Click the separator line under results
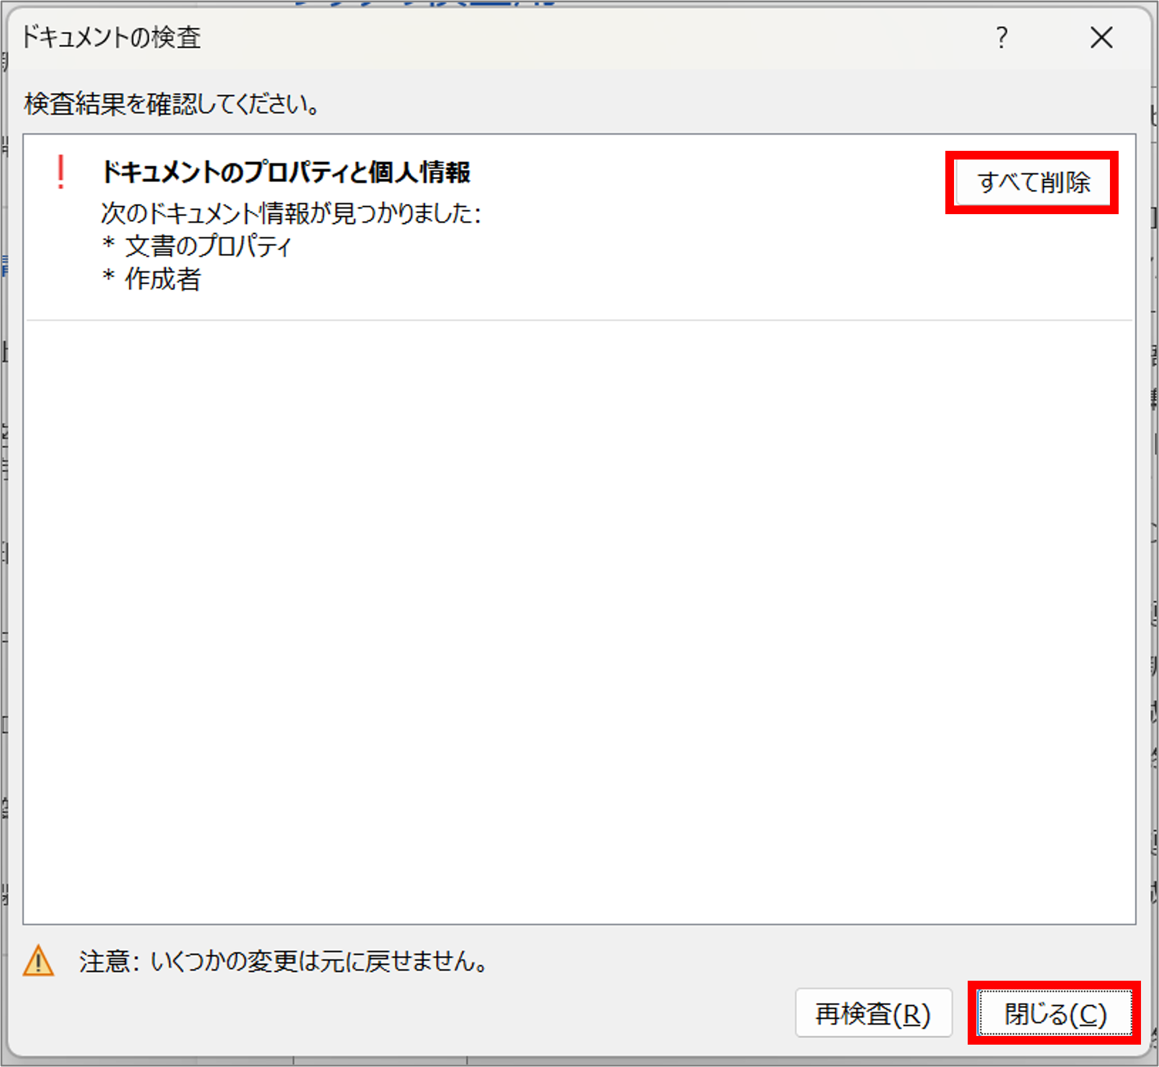Image resolution: width=1159 pixels, height=1067 pixels. (x=578, y=320)
